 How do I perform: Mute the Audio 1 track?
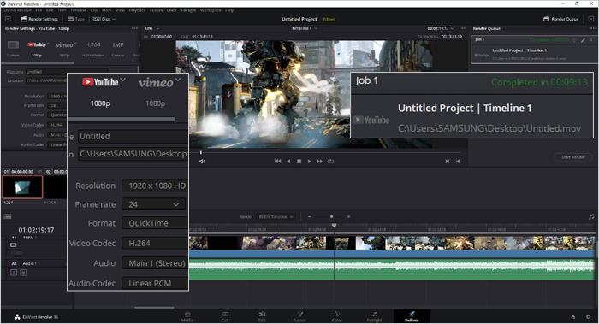(23, 273)
